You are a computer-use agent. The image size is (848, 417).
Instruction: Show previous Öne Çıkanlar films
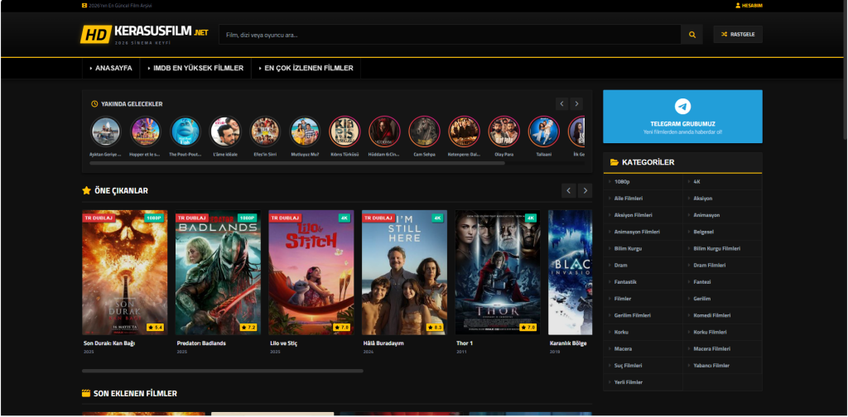568,190
